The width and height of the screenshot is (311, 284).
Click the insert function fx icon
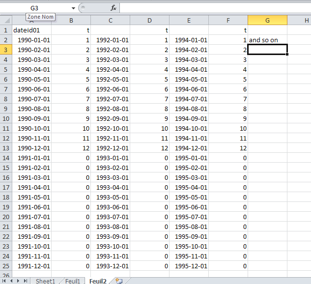click(113, 8)
